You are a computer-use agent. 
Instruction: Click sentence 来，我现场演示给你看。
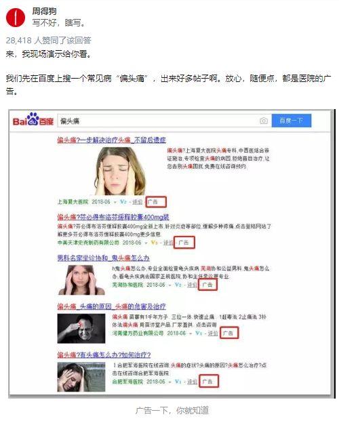point(49,54)
